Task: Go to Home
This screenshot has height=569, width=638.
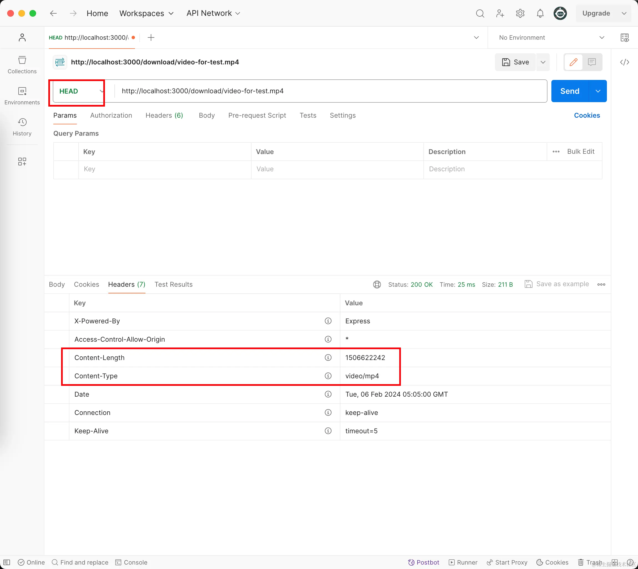Action: coord(97,13)
